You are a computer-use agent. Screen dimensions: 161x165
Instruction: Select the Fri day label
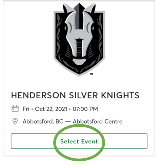click(26, 109)
